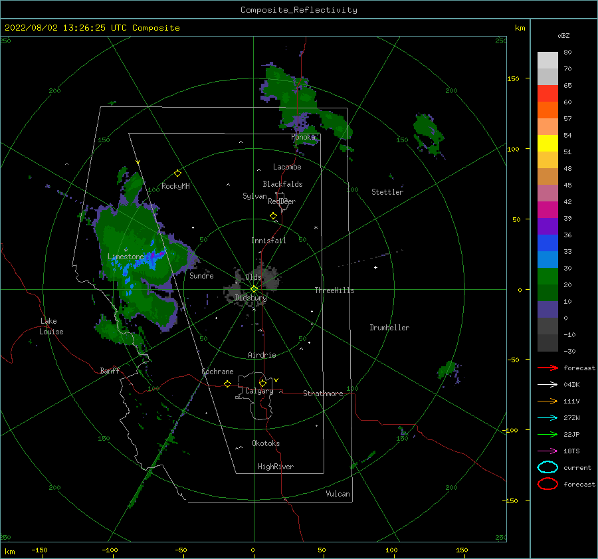Viewport: 598px width, 559px height.
Task: Select the red 65 dBZ swatch
Action: coord(548,93)
